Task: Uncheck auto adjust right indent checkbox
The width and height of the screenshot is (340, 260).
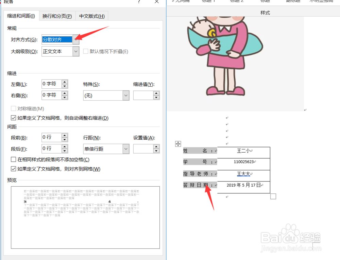Action: [x=14, y=118]
